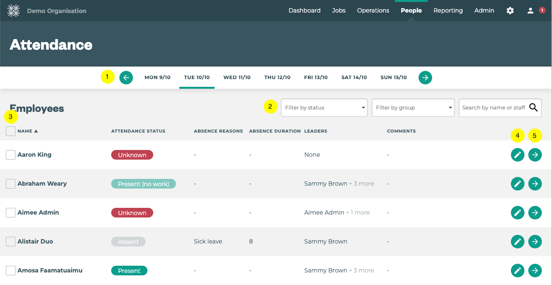552x285 pixels.
Task: Open Abraham Weary's details arrow icon
Action: coord(535,184)
